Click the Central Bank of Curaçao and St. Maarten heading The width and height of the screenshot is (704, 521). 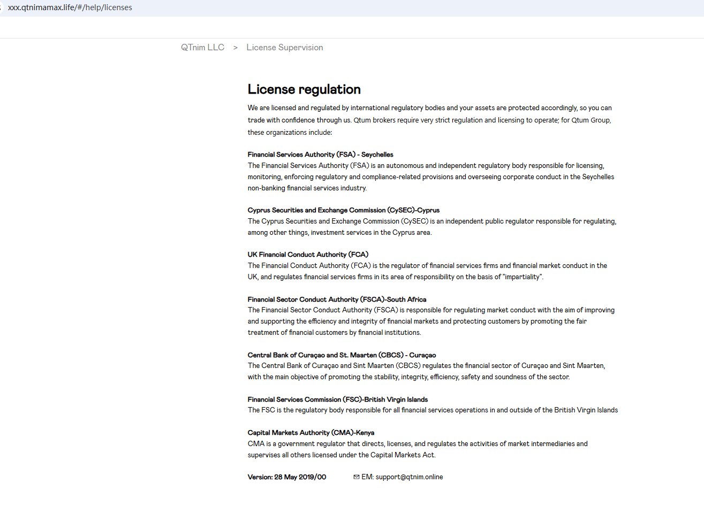tap(342, 355)
